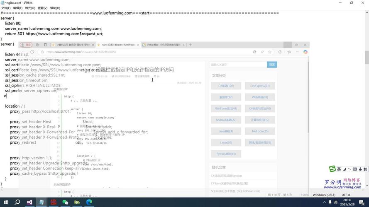Open the 算法/数据处理(25) category
The width and height of the screenshot is (369, 207).
(x=260, y=142)
